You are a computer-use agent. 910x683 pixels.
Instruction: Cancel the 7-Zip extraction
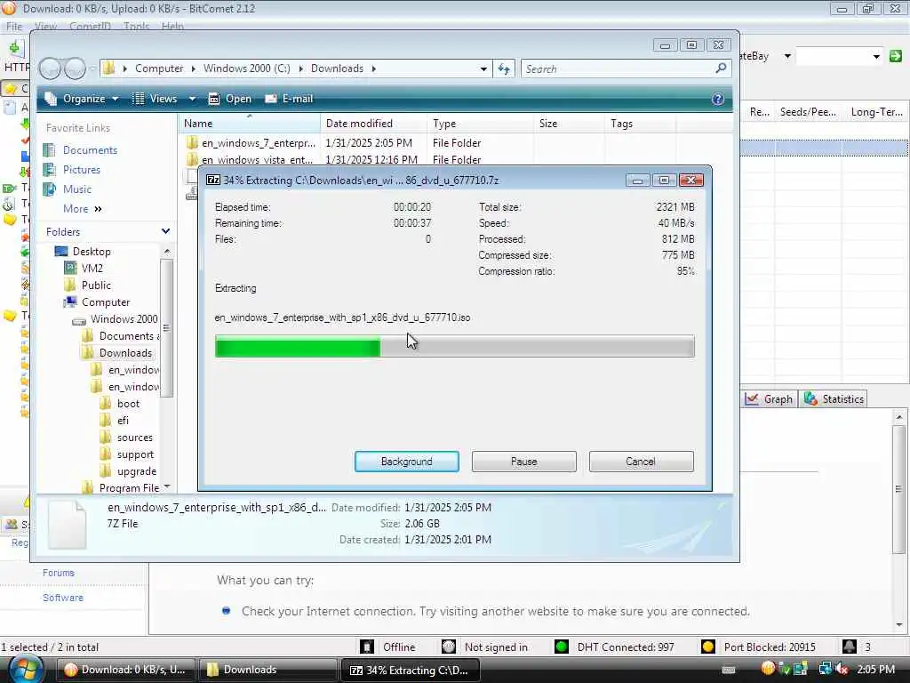(641, 462)
